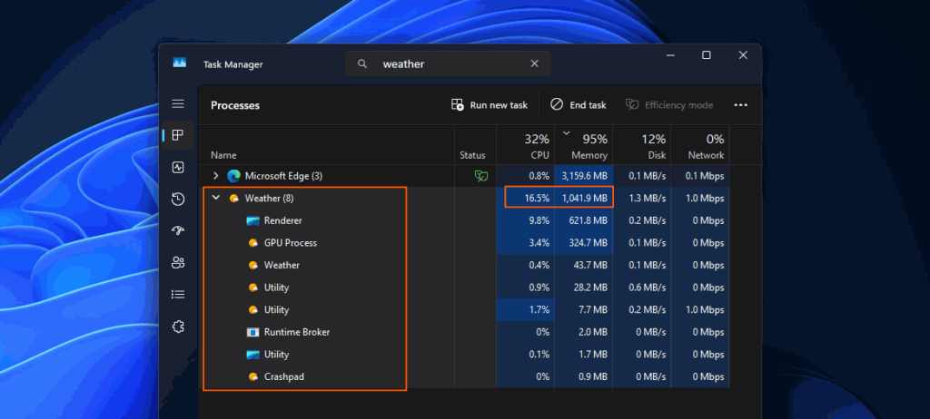Click the End task button

point(579,105)
